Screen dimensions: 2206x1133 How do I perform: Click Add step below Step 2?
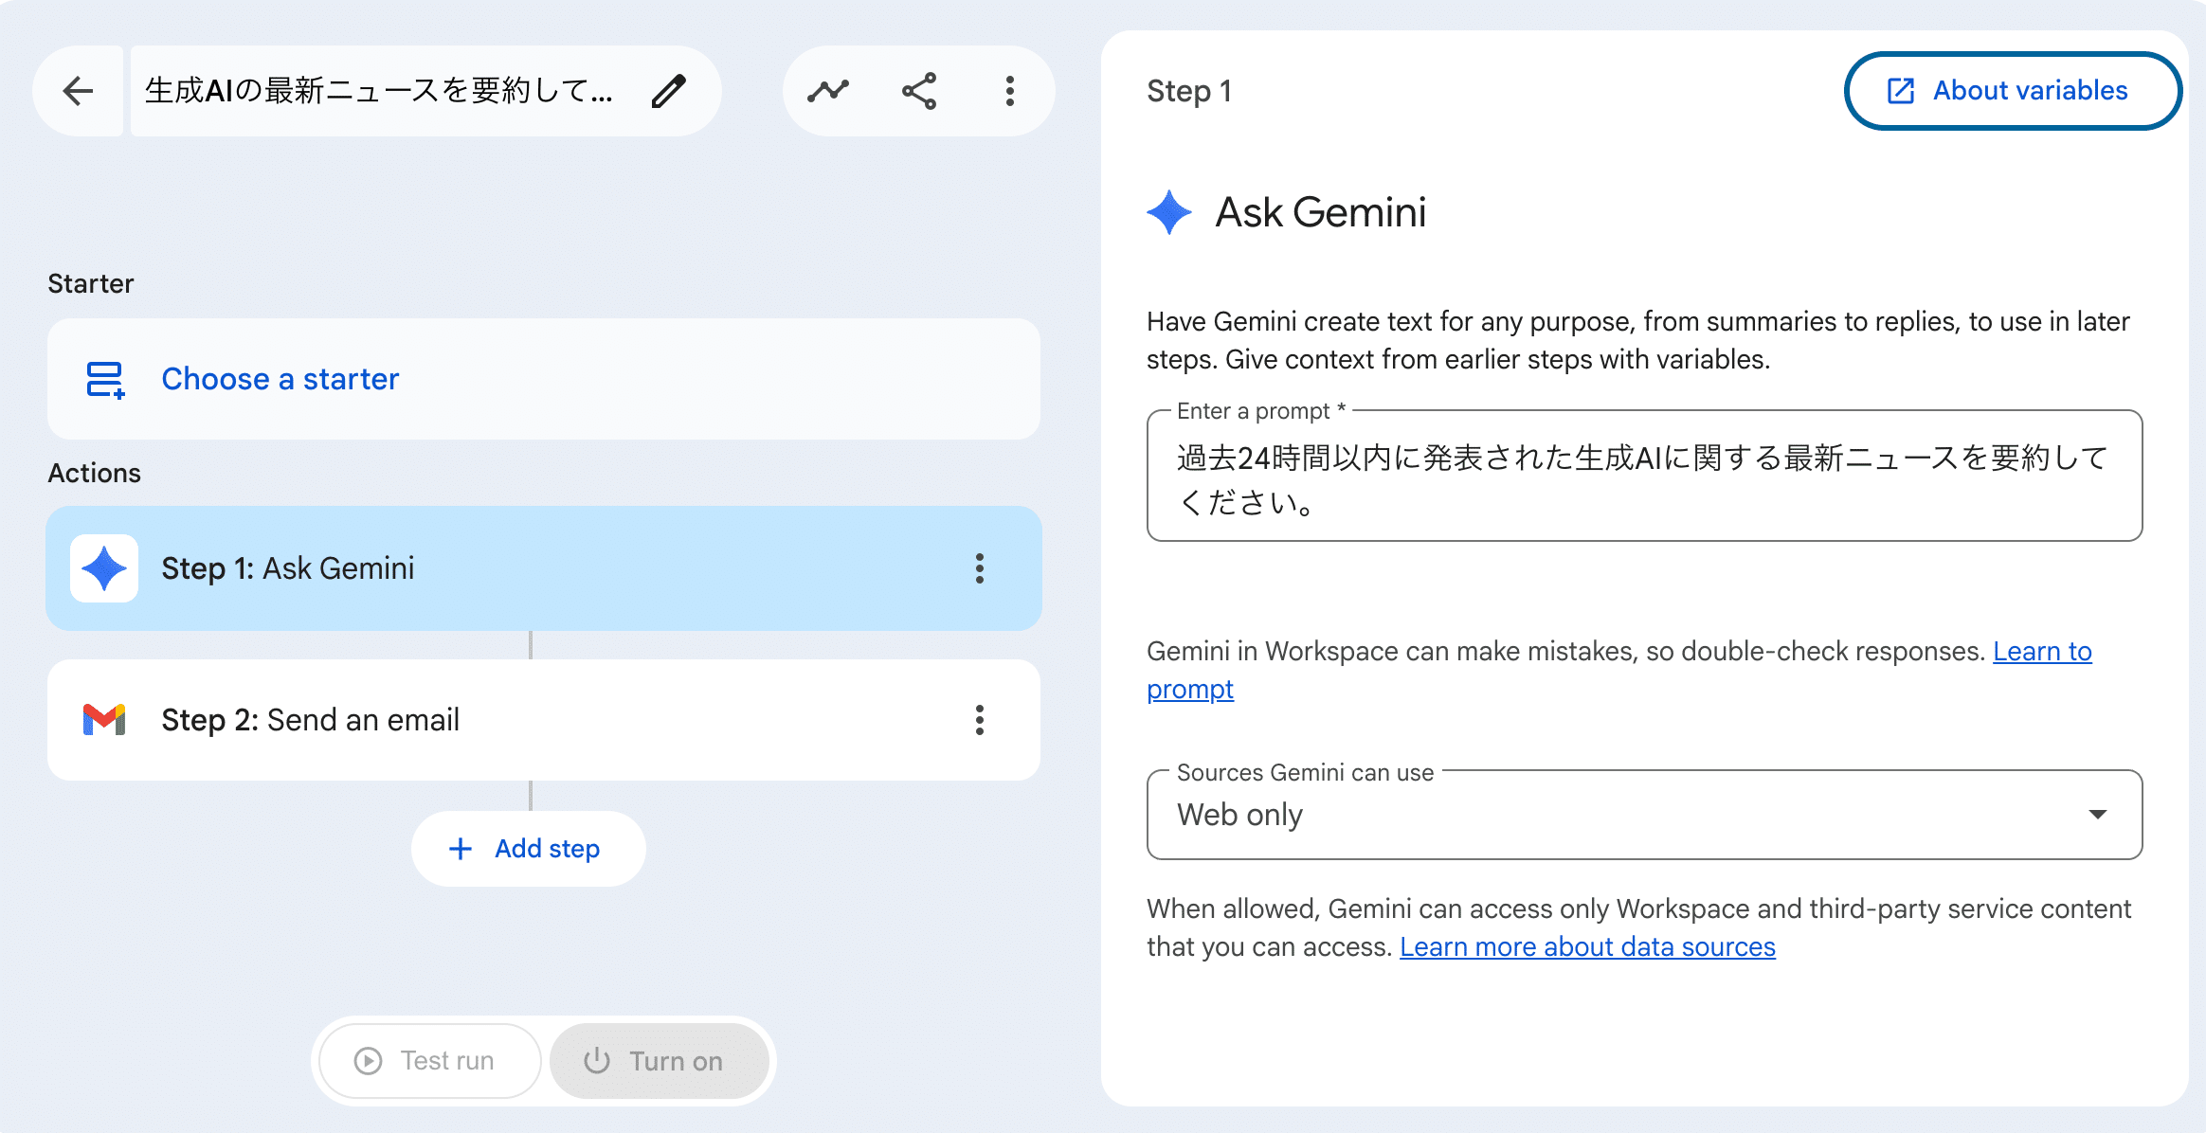pyautogui.click(x=527, y=848)
